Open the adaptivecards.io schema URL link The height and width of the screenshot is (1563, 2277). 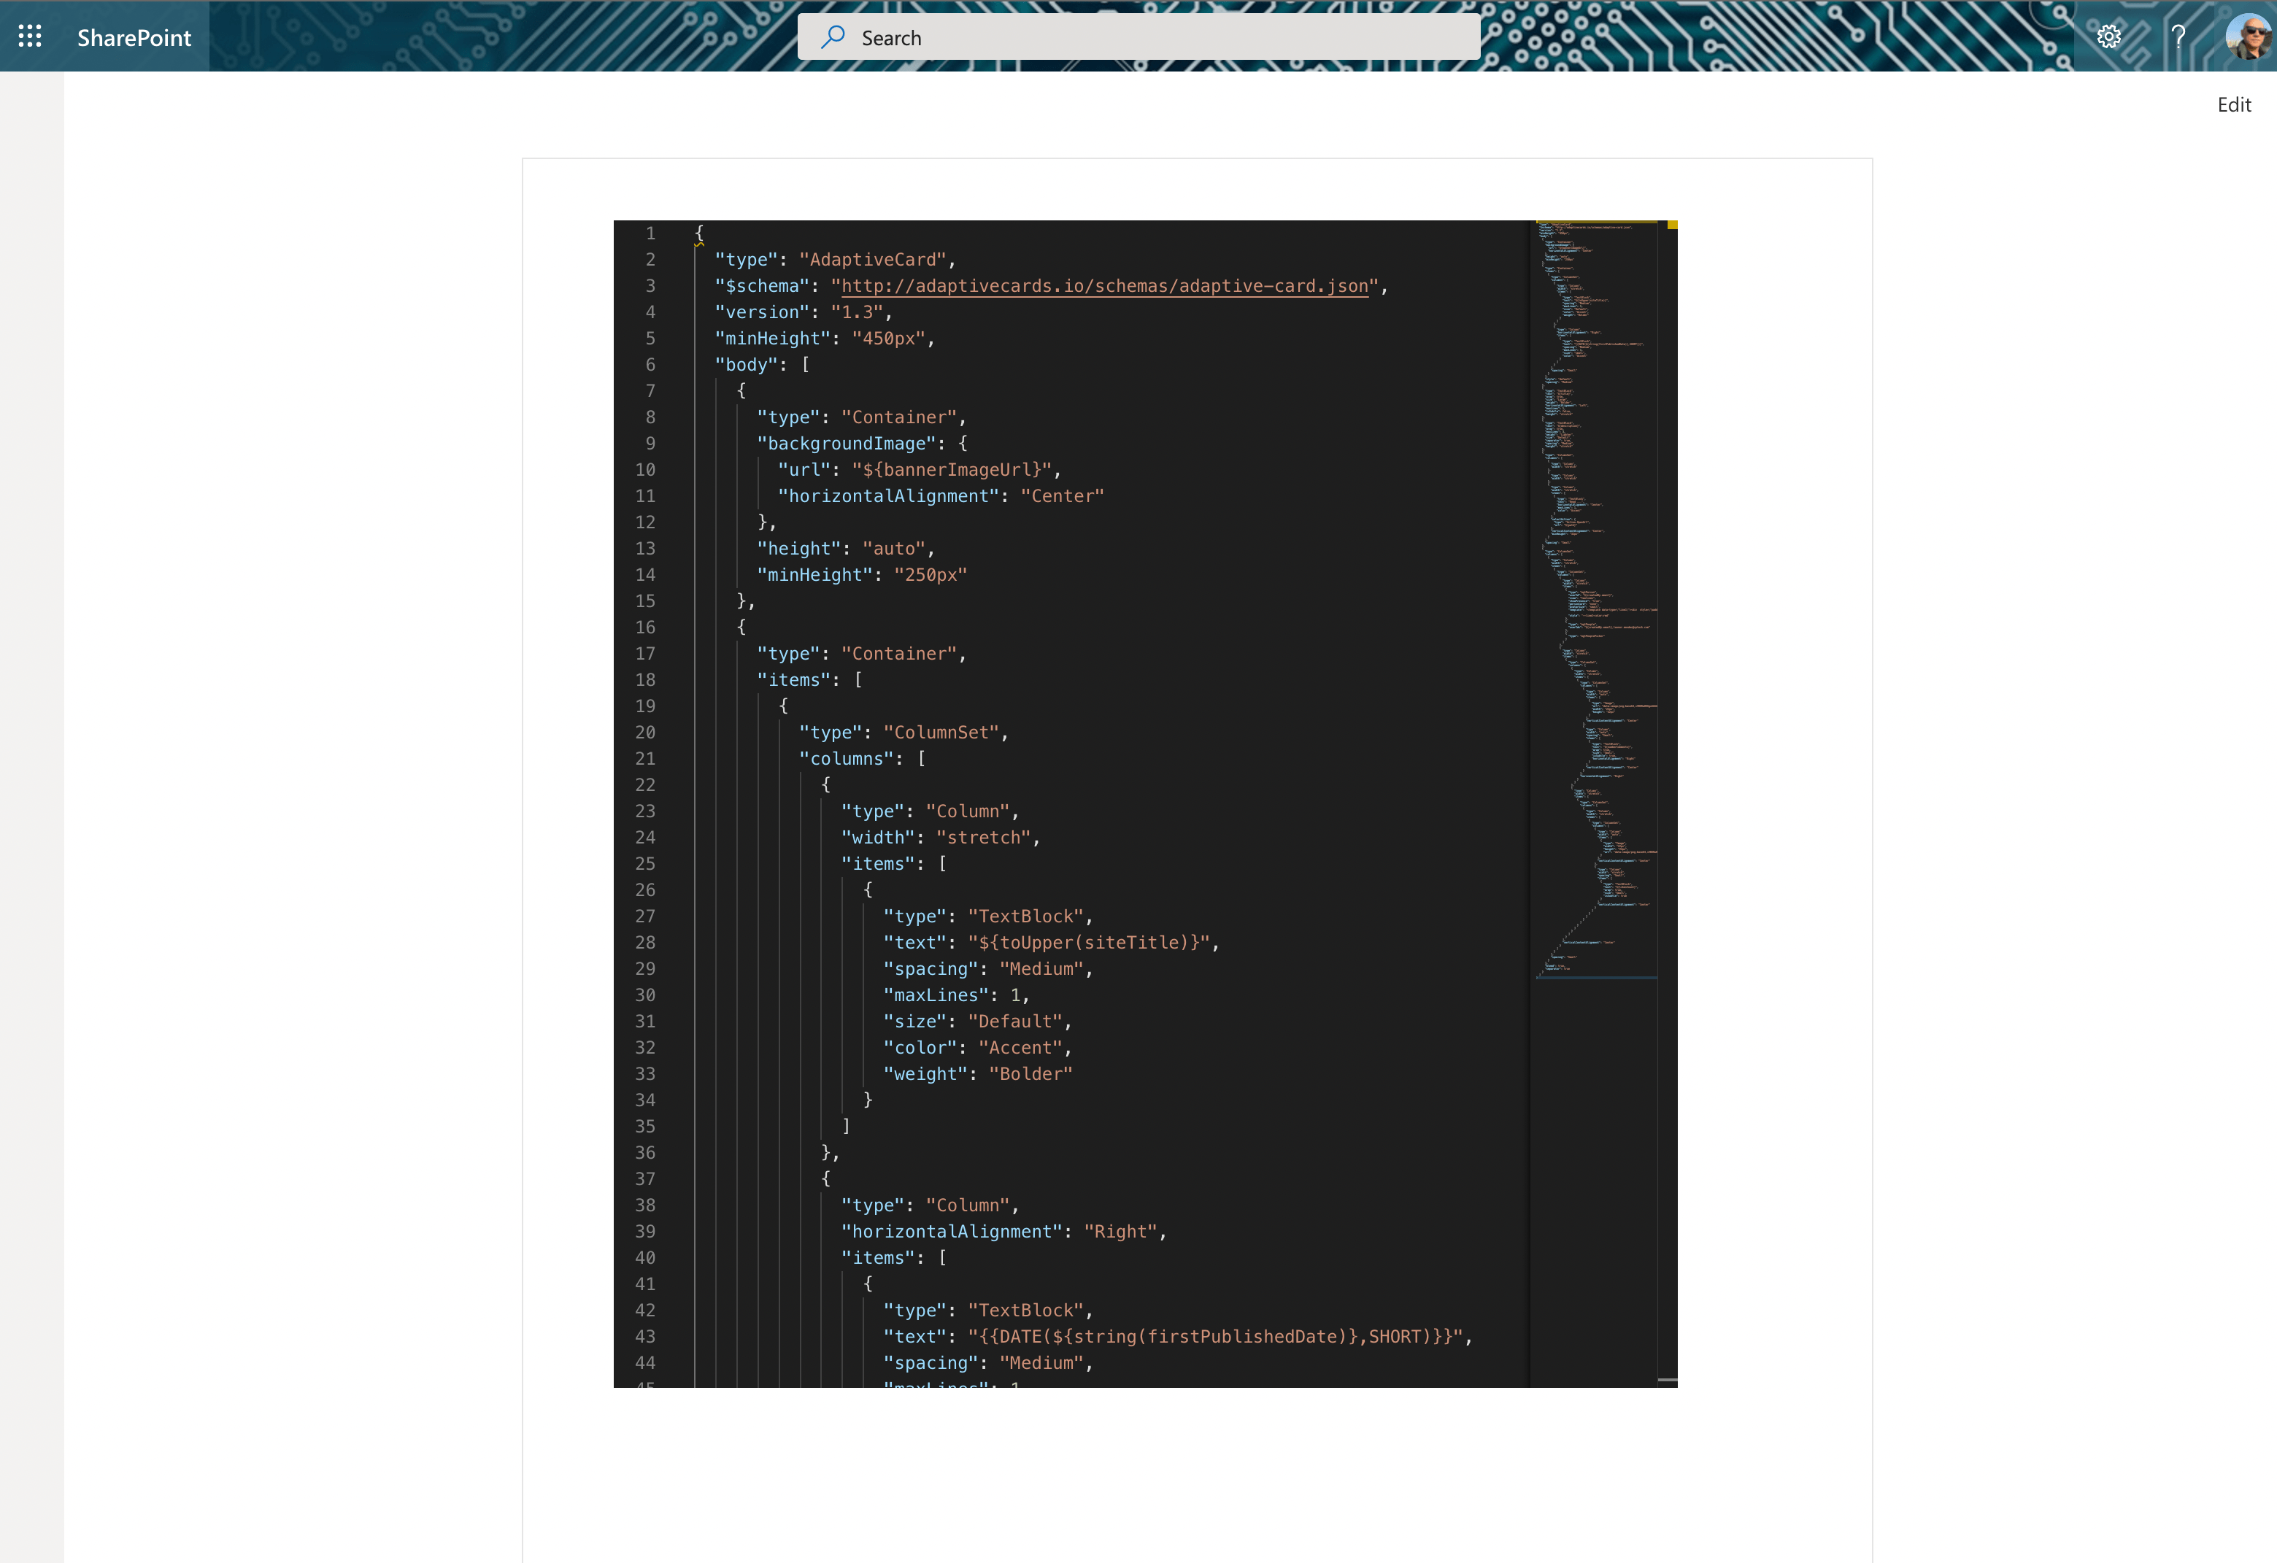click(x=1104, y=286)
